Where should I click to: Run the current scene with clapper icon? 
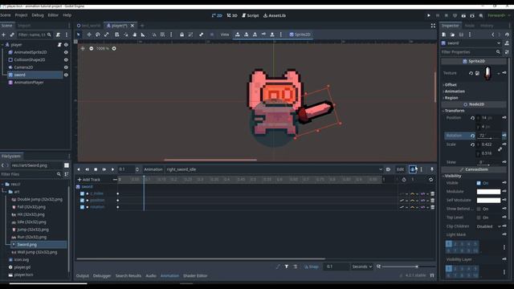(463, 15)
